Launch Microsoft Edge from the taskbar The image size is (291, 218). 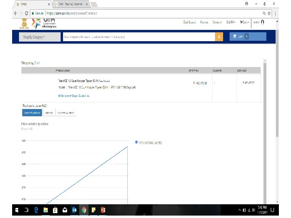coord(36,210)
